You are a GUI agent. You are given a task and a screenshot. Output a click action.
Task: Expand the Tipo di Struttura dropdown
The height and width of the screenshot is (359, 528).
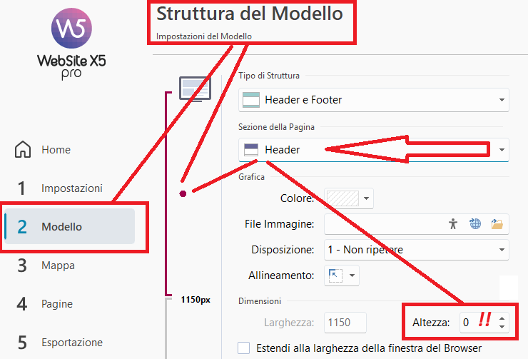click(502, 100)
